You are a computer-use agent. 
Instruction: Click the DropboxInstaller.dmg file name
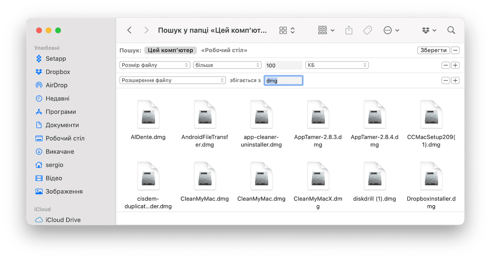click(431, 202)
